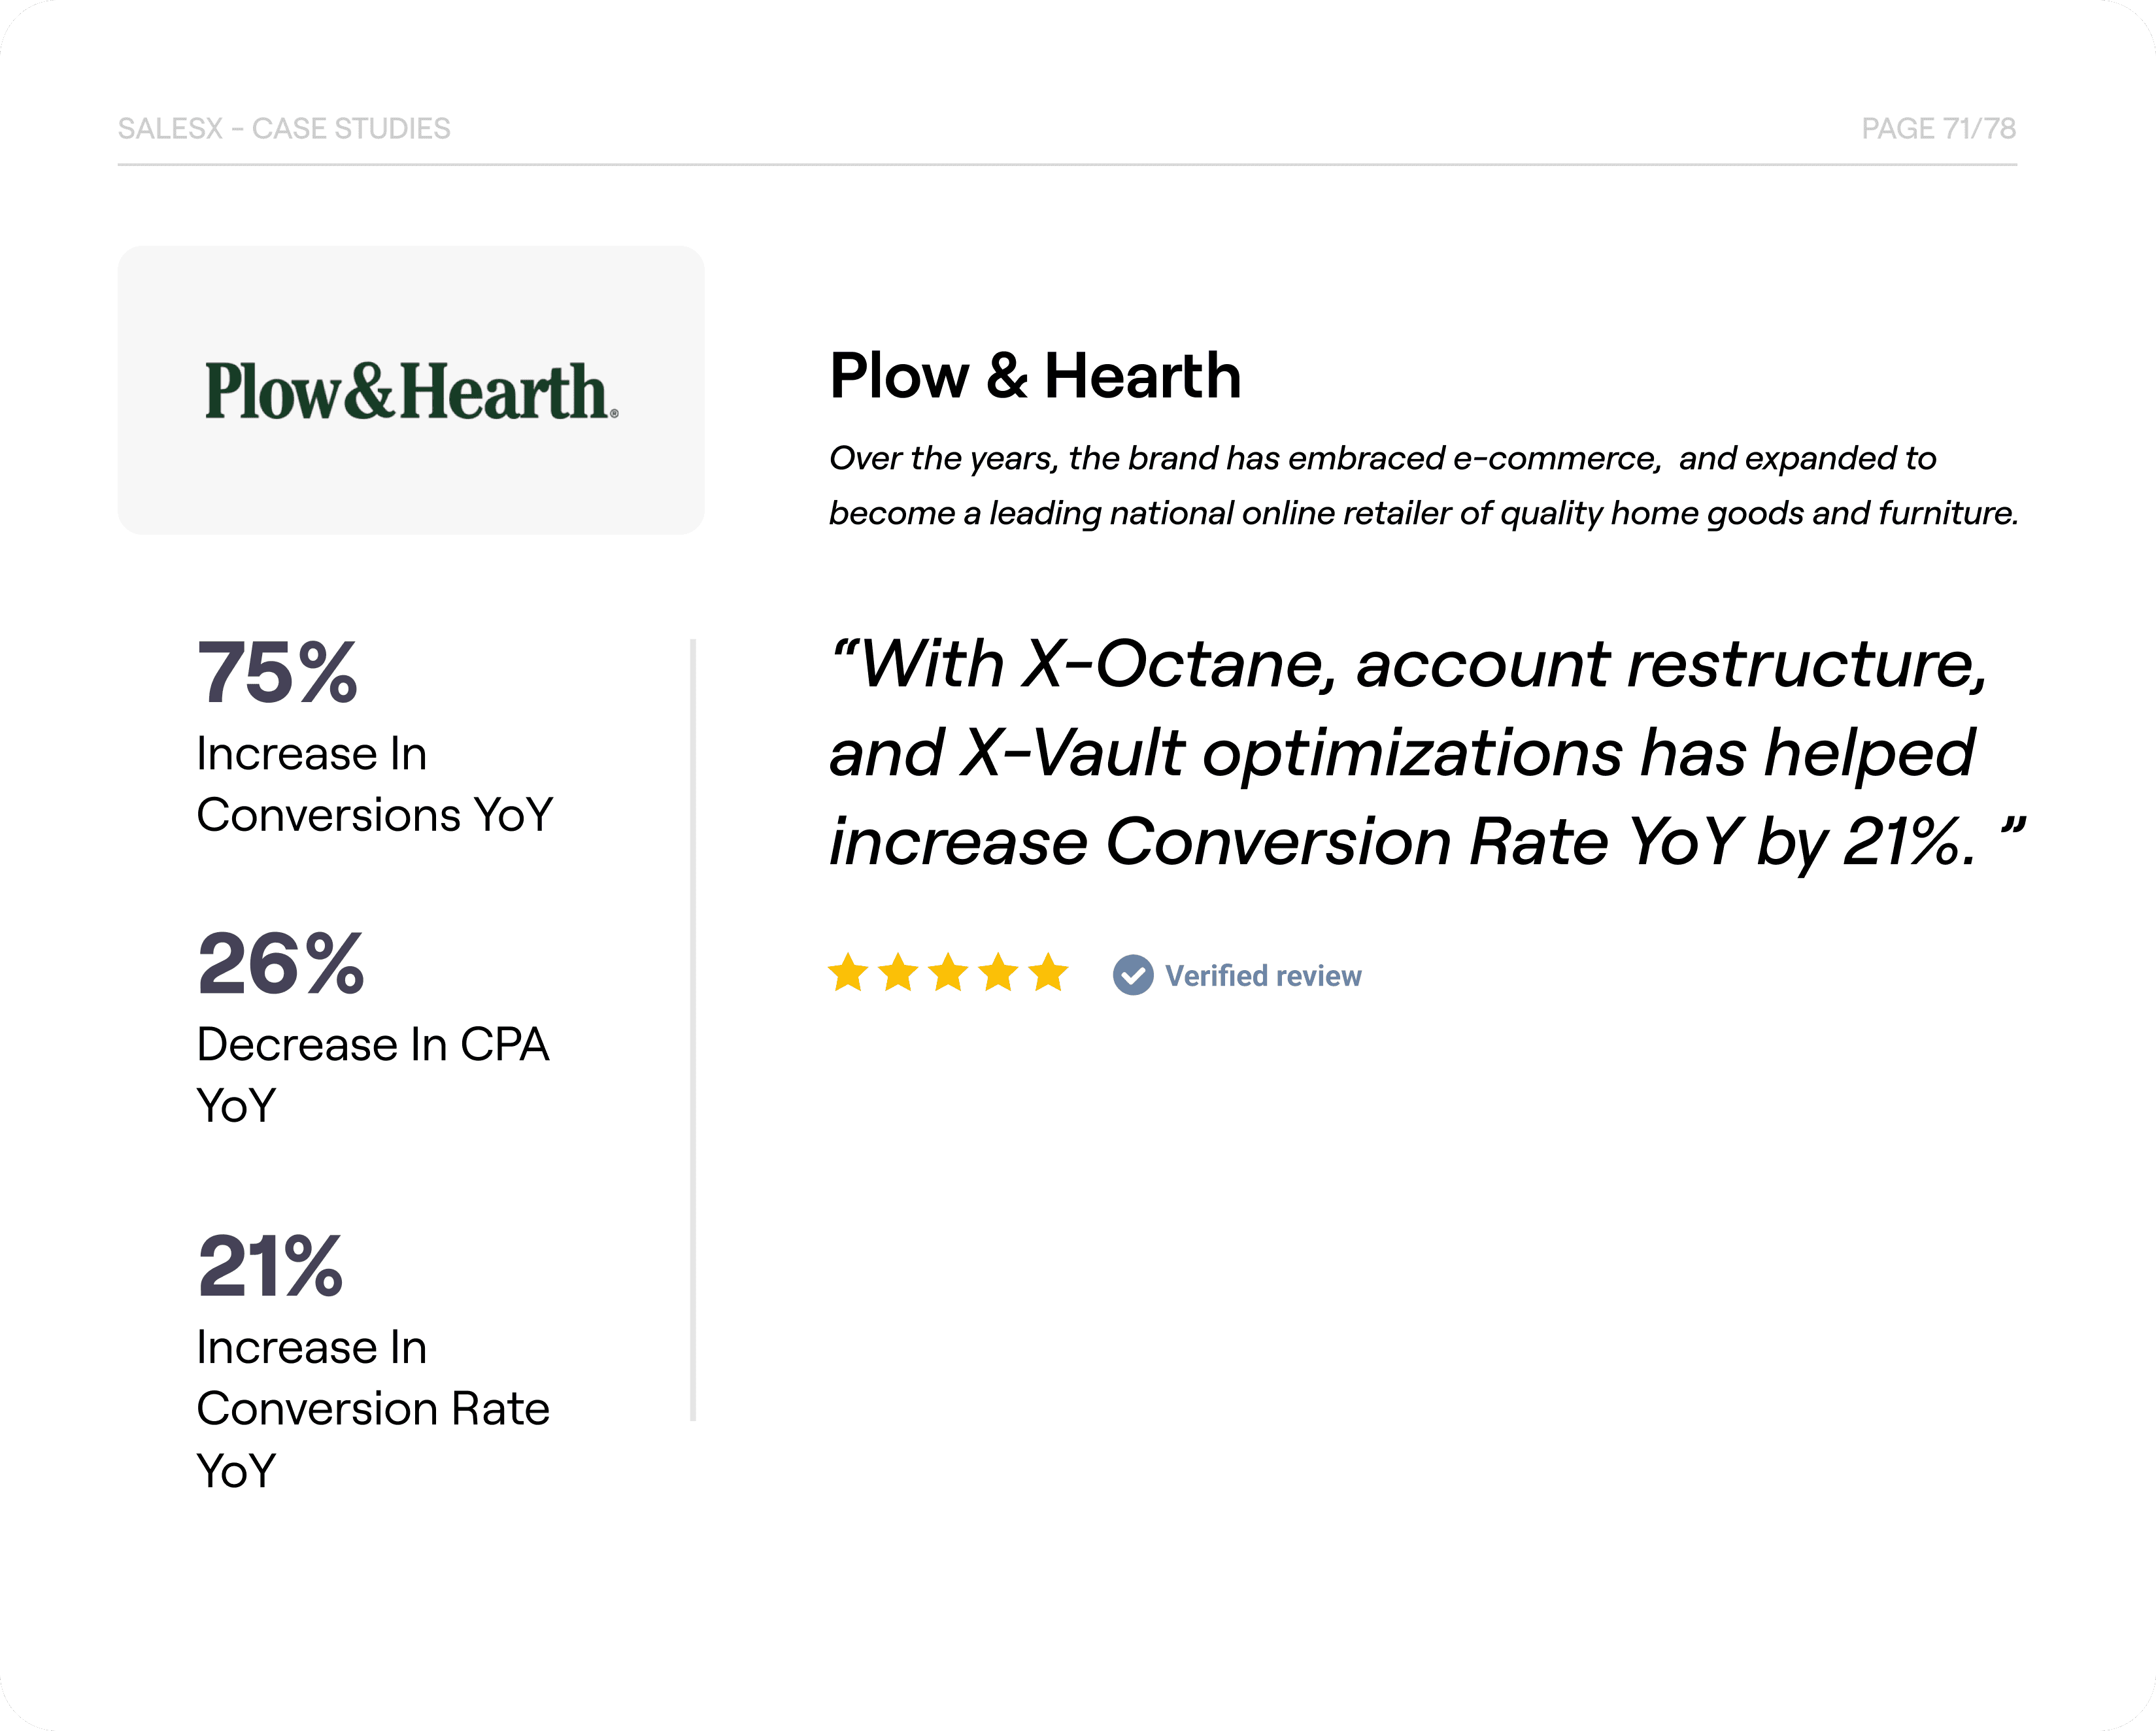
Task: Click the second gold star rating
Action: pos(898,972)
